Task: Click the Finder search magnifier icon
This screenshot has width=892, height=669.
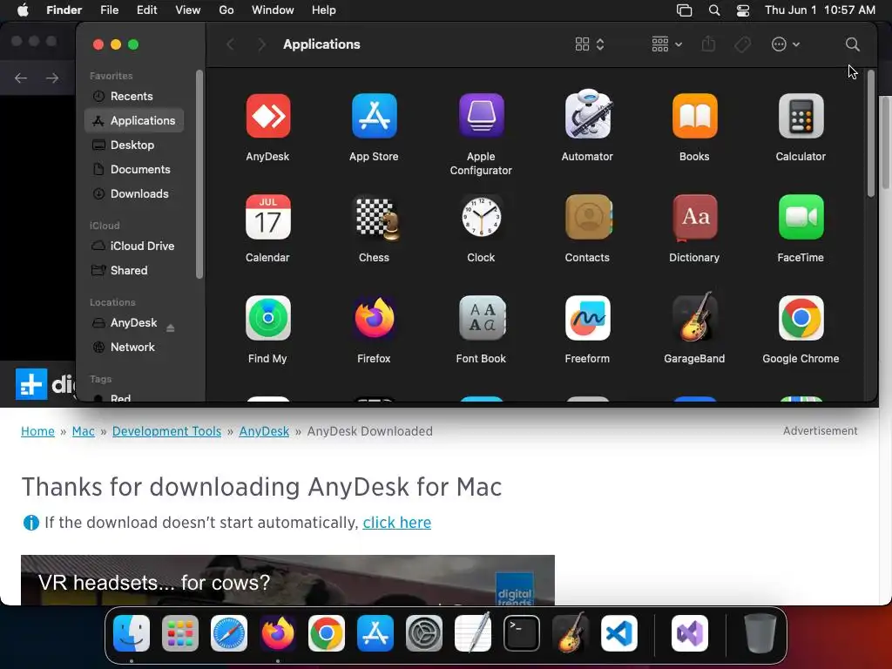Action: click(x=852, y=44)
